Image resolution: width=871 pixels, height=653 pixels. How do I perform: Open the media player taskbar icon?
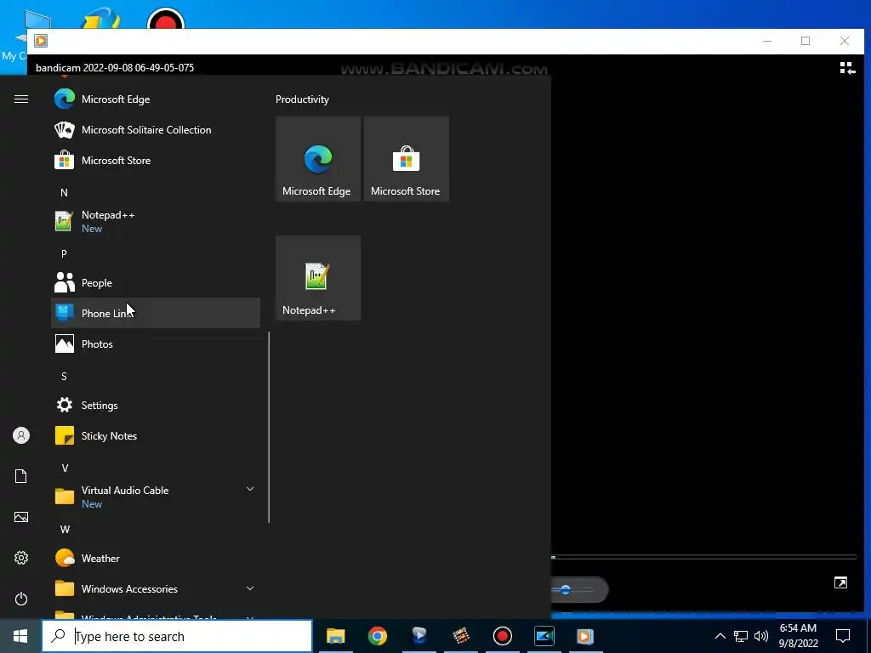585,636
